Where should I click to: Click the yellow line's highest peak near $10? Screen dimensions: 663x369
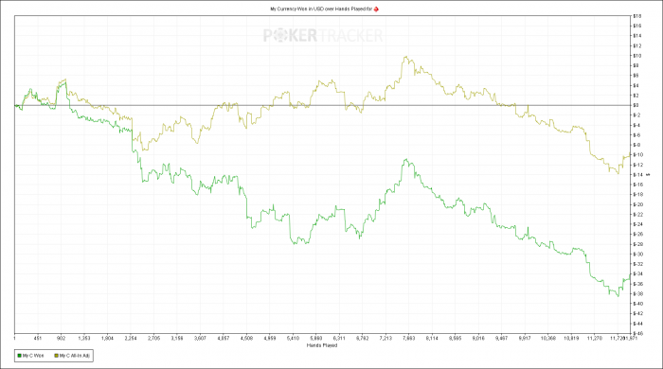pos(406,57)
